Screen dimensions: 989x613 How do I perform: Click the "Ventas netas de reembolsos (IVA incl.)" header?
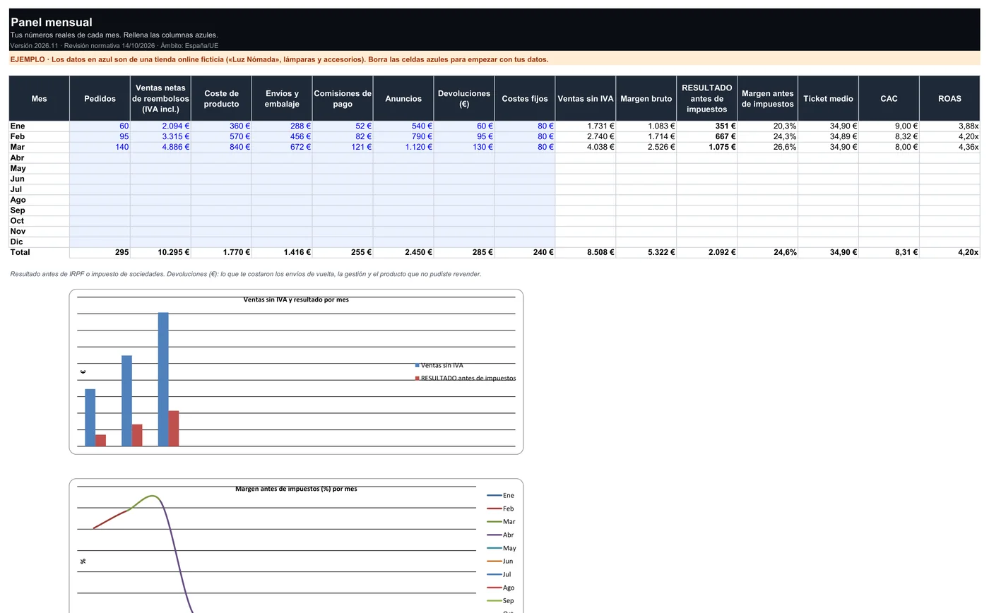coord(160,99)
